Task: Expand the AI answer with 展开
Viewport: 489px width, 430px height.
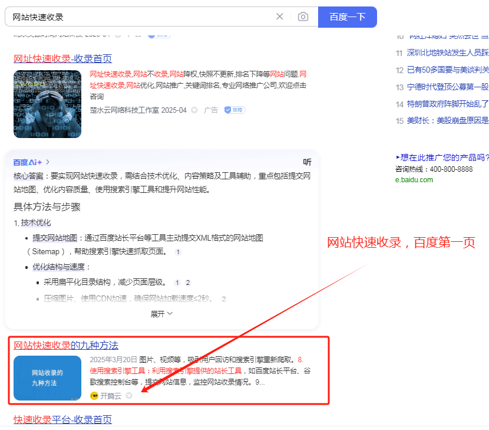Action: tap(161, 314)
